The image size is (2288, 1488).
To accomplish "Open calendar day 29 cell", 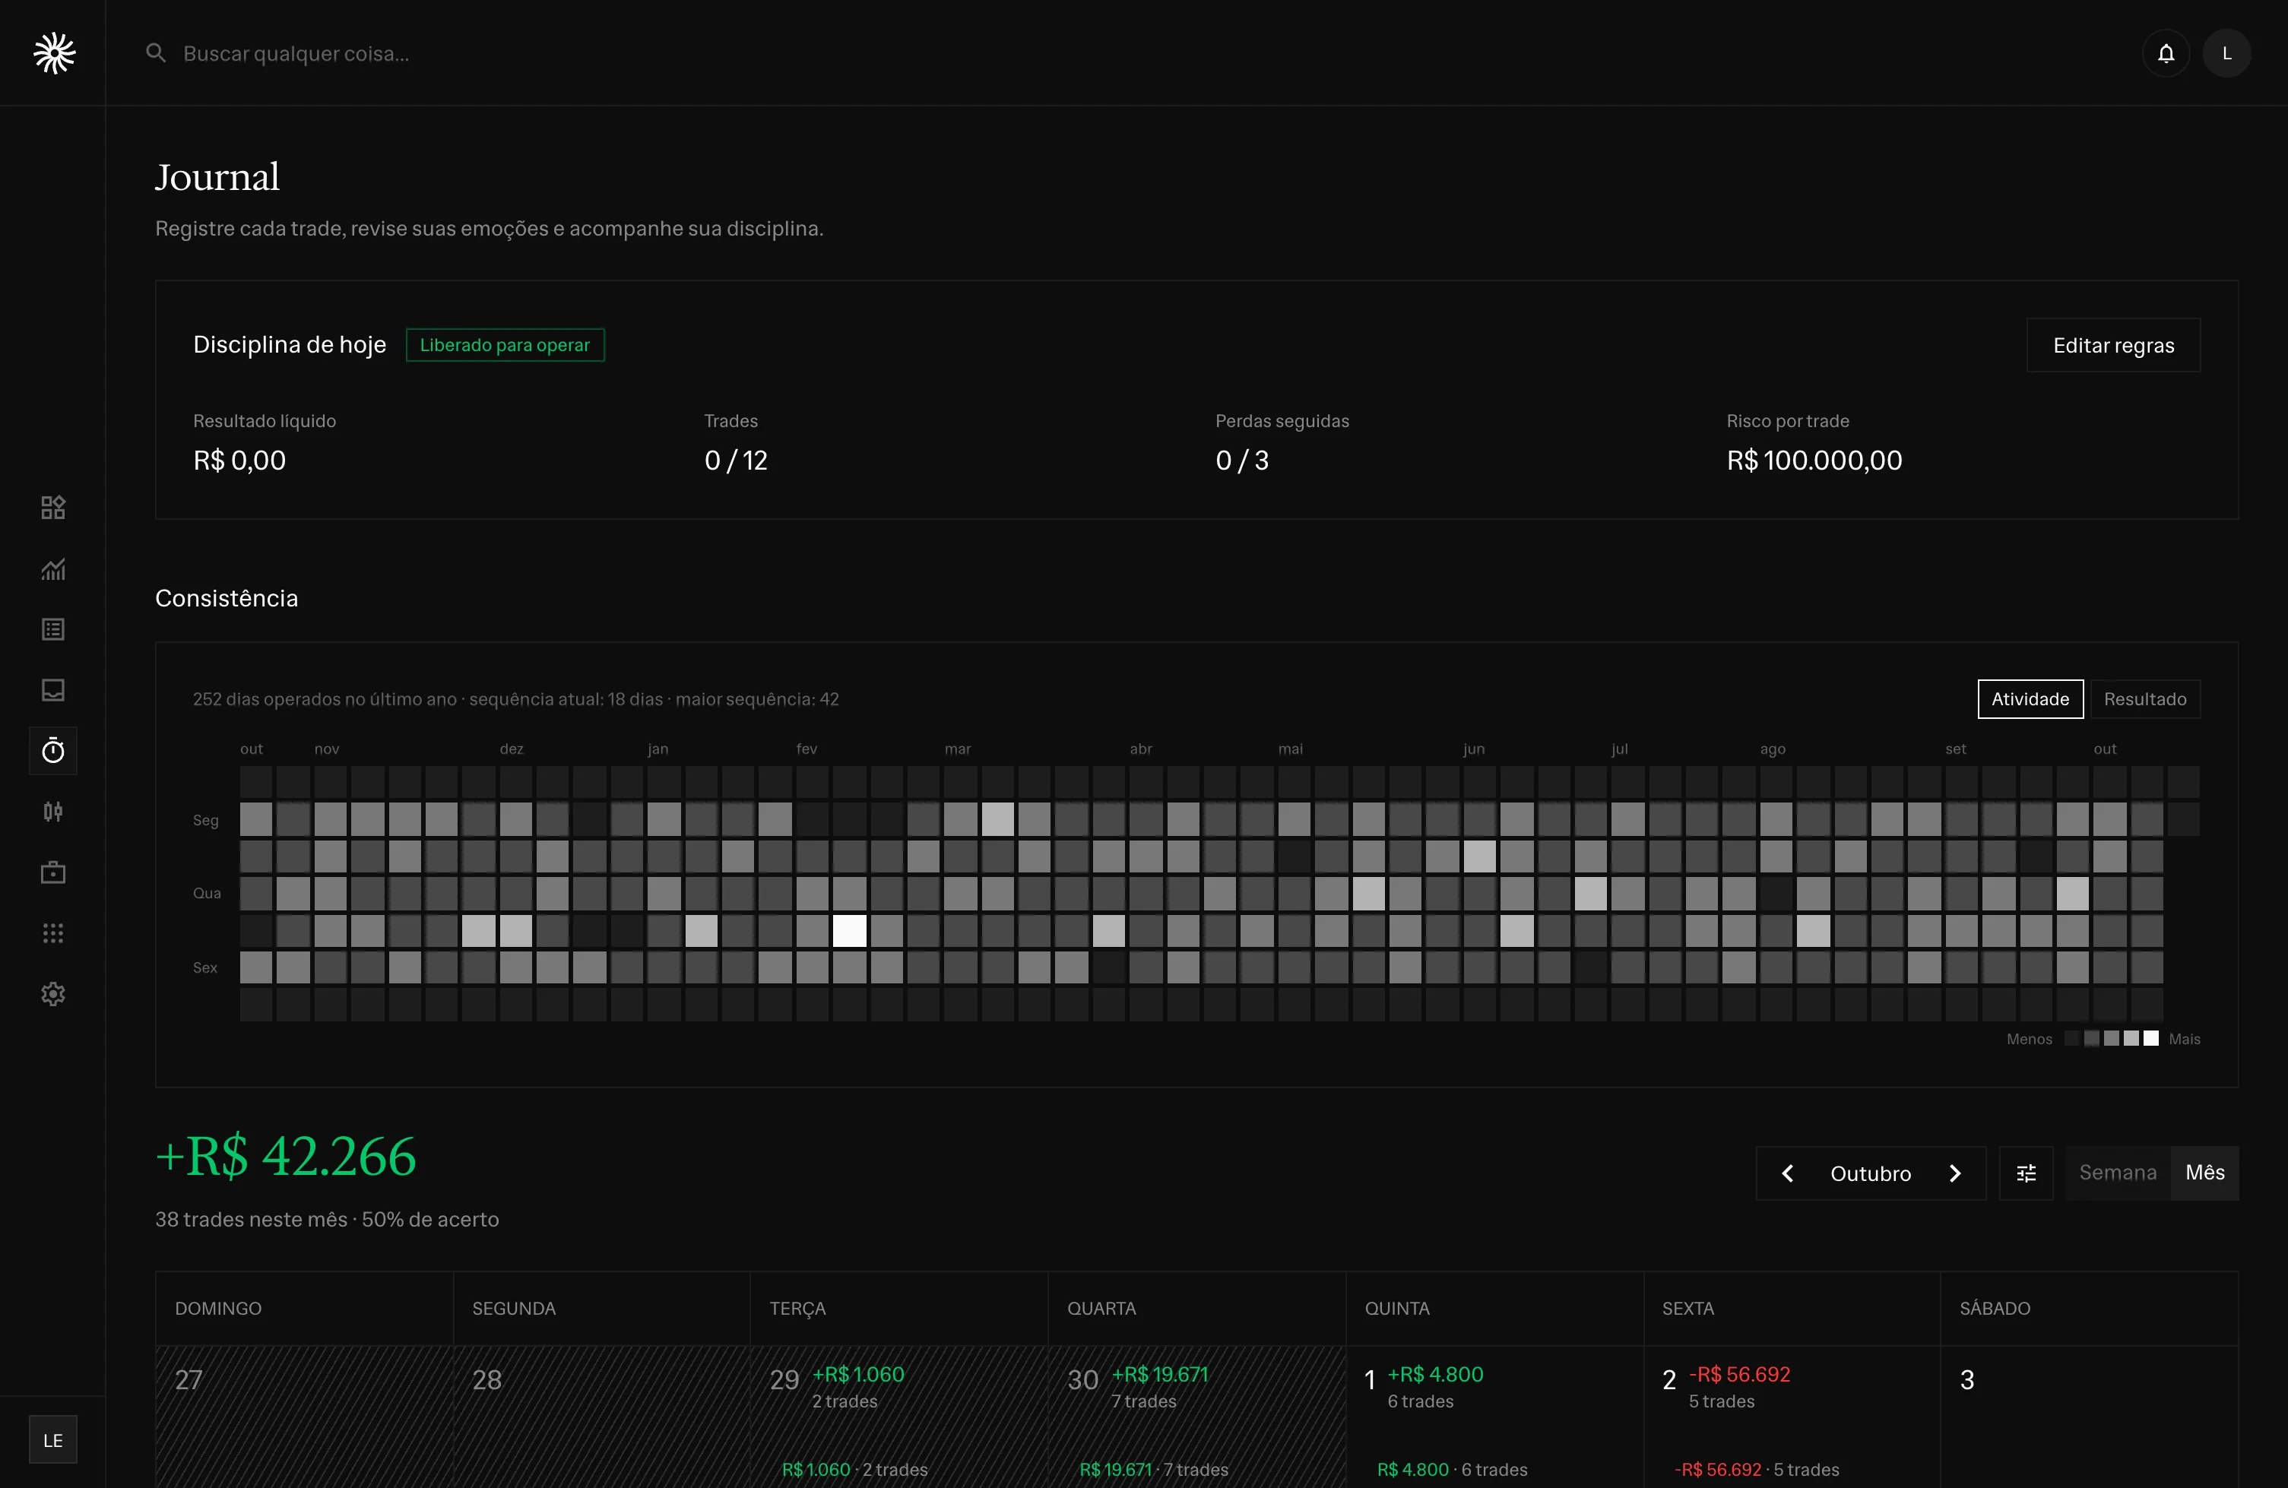I will pos(898,1417).
